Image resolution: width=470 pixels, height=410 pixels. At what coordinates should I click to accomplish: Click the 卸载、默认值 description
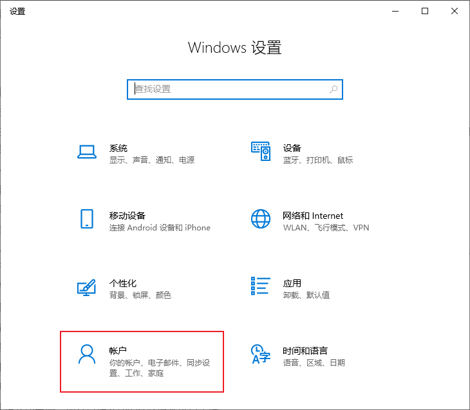coord(306,295)
